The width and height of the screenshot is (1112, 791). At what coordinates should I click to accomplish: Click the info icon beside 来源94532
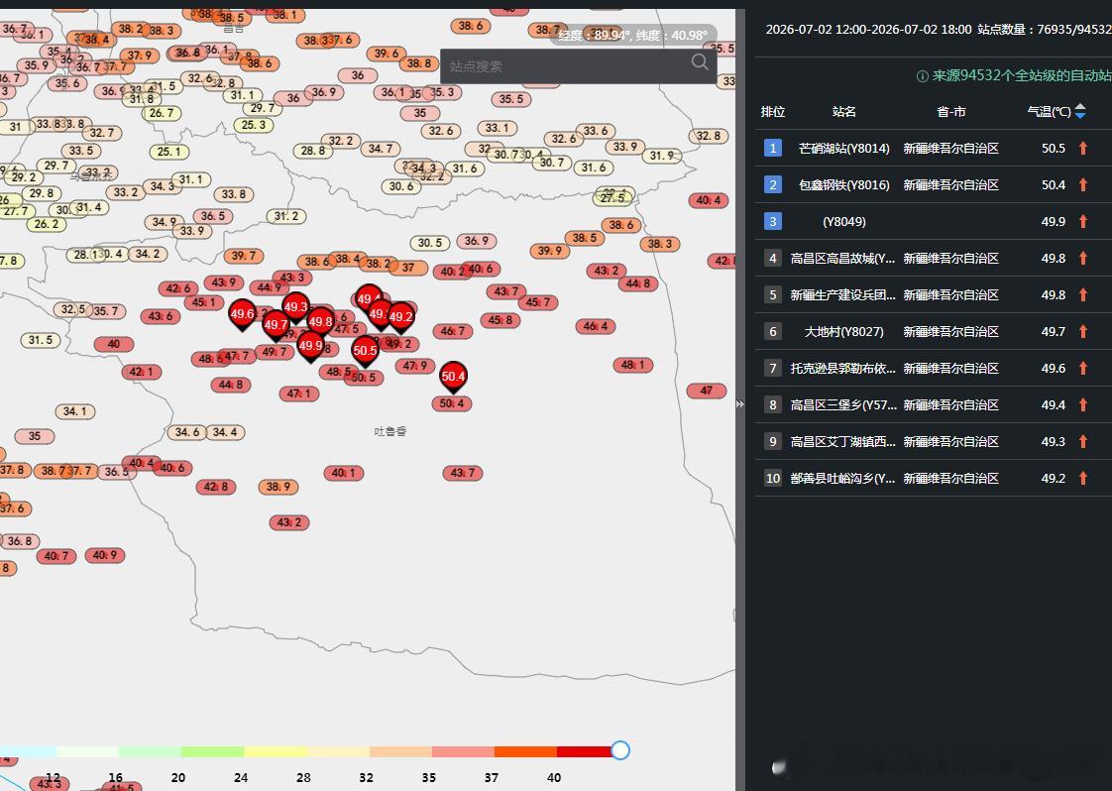coord(922,76)
